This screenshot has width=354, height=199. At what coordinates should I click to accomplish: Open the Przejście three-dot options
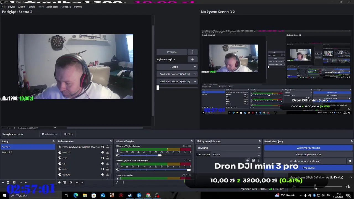coord(192,52)
